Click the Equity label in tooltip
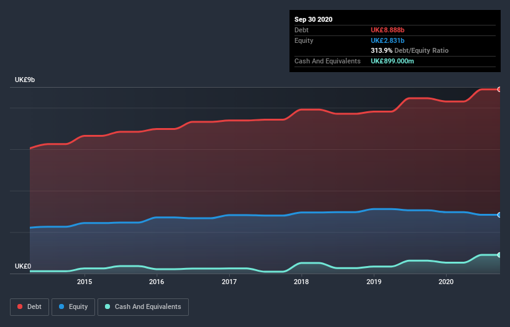This screenshot has width=510, height=327. pyautogui.click(x=304, y=40)
